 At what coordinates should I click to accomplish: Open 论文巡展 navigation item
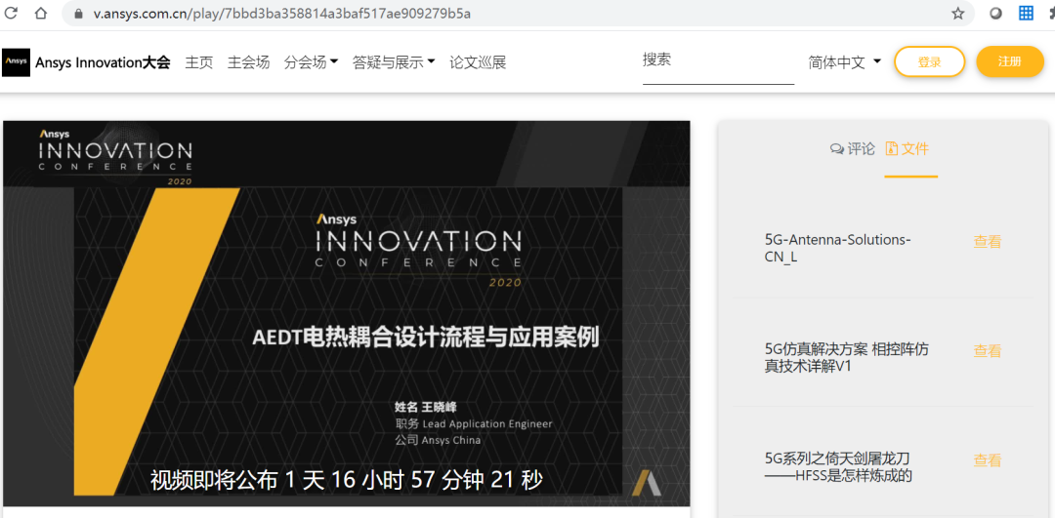point(478,62)
